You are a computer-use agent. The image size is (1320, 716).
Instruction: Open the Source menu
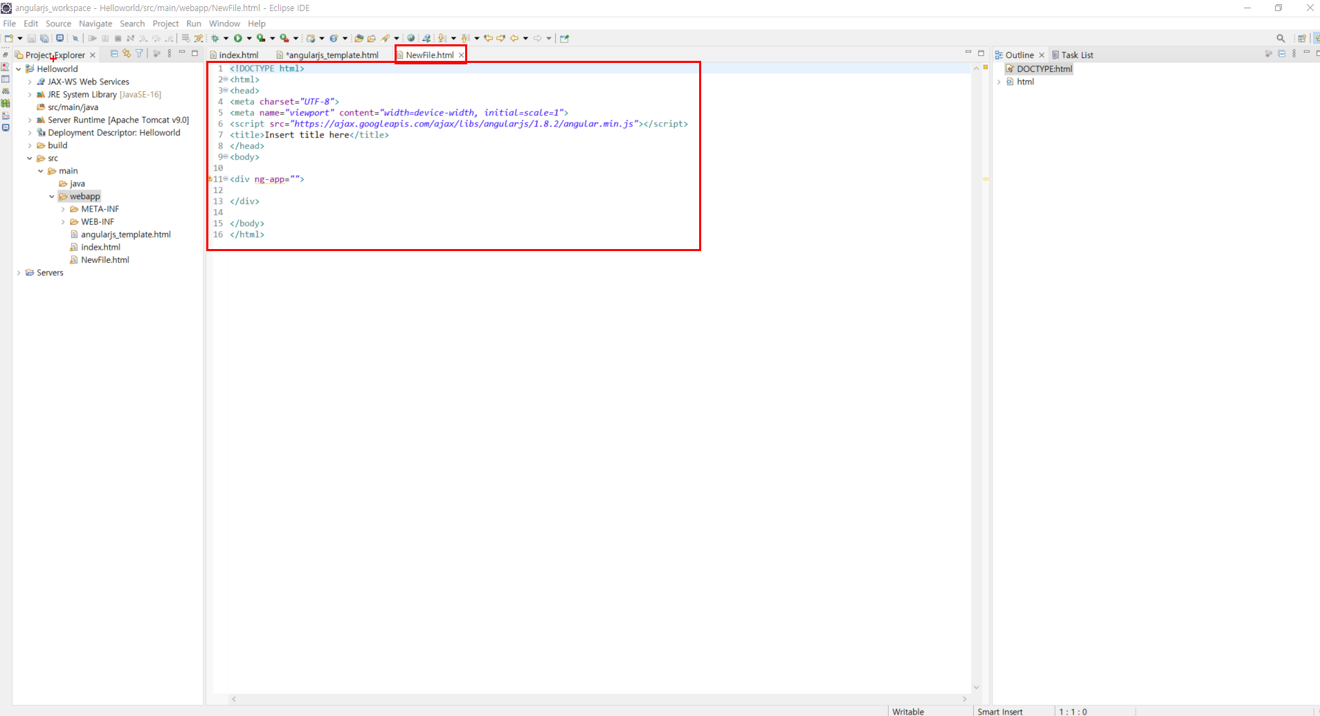tap(58, 24)
